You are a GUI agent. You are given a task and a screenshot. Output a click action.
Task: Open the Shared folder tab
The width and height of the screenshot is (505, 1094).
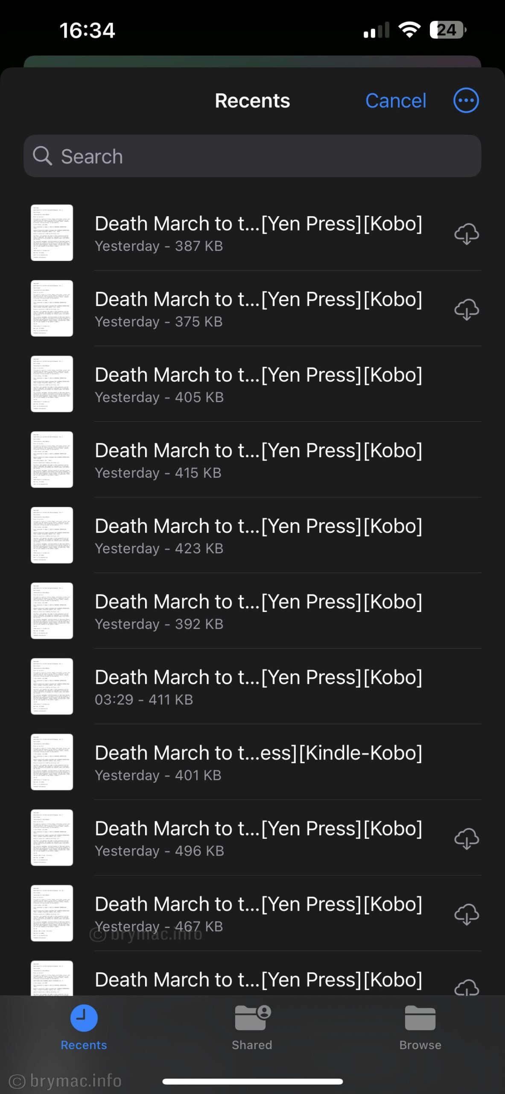[x=252, y=1026]
